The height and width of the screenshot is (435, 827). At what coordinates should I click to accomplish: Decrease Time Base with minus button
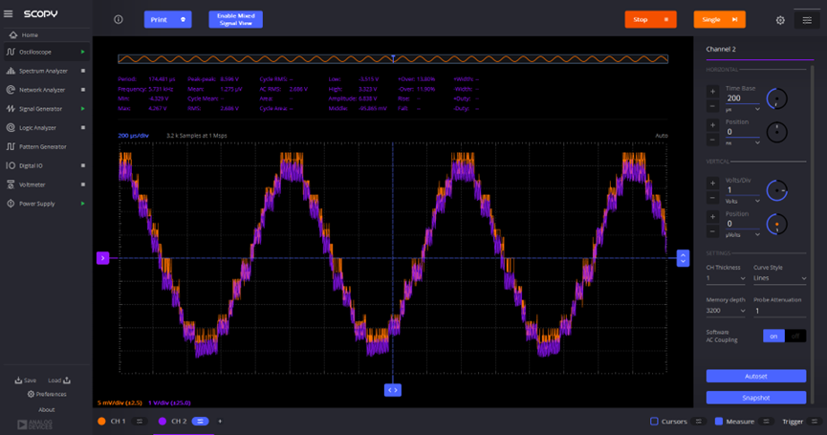point(712,106)
